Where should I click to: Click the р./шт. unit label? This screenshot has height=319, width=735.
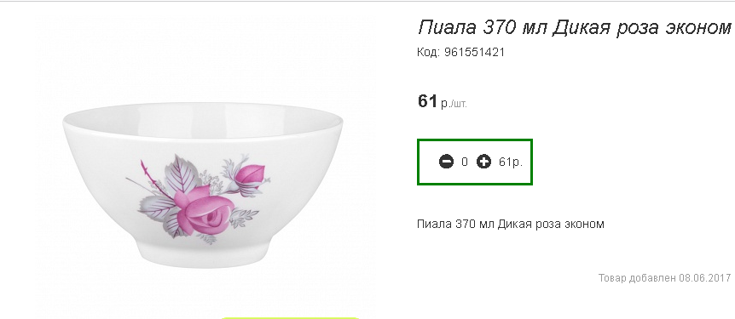(x=454, y=104)
